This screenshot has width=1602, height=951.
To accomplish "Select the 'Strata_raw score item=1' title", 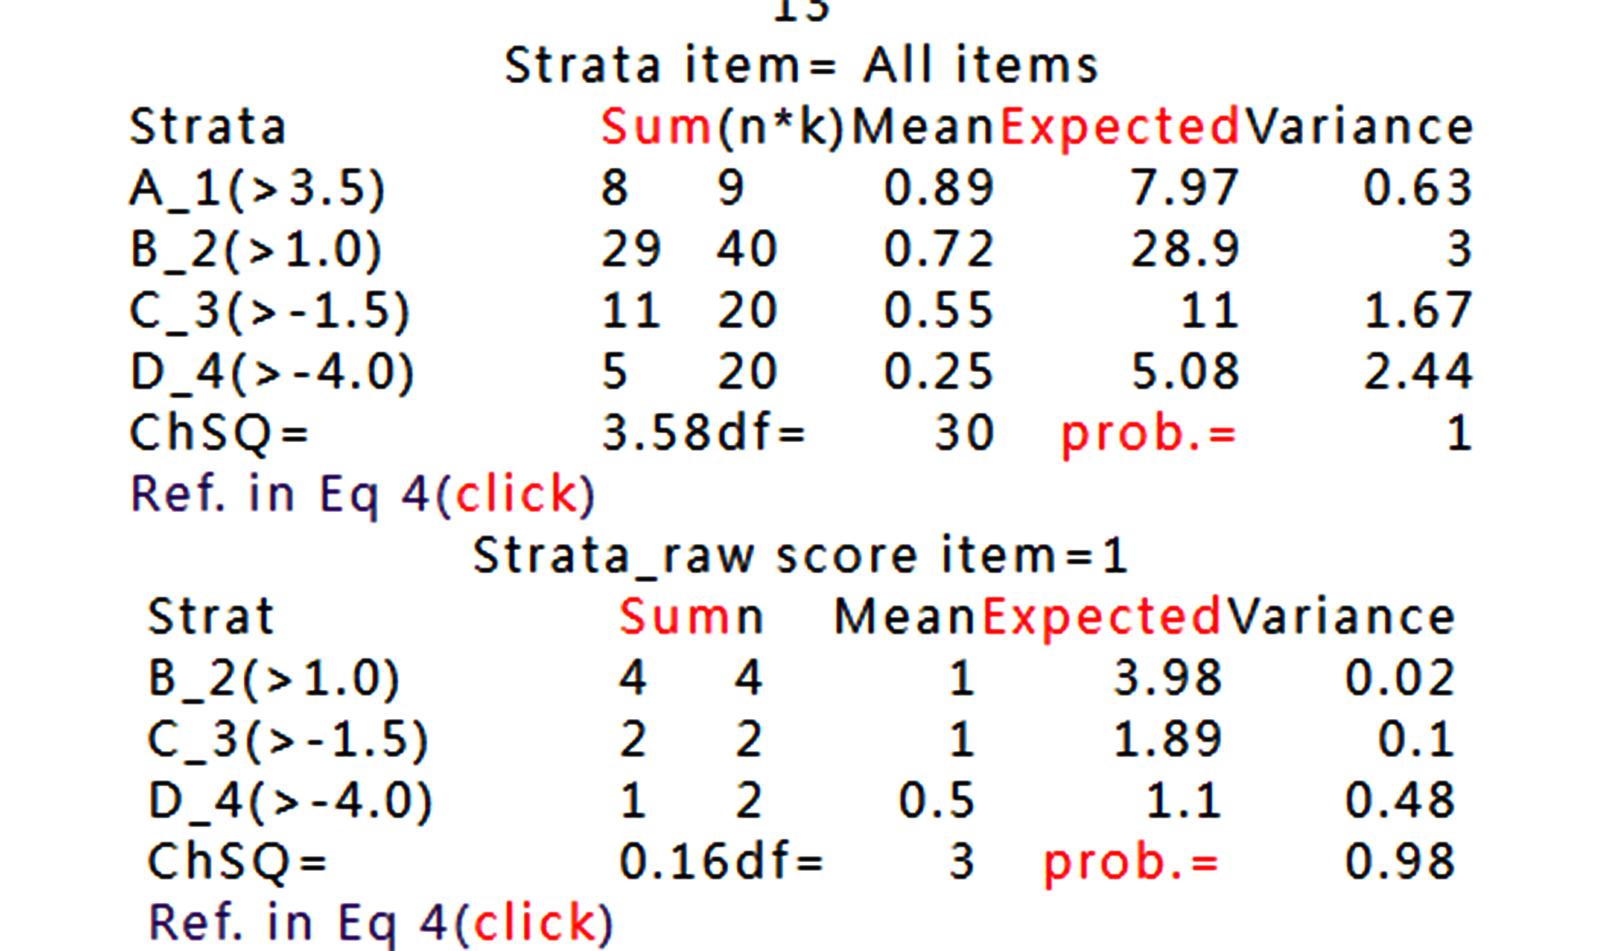I will tap(799, 556).
